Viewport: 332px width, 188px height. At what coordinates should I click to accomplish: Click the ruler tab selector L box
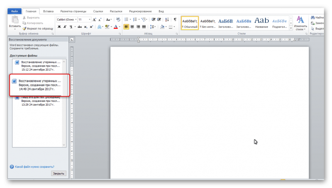coord(72,40)
